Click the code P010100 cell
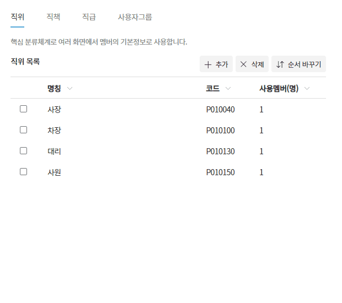This screenshot has height=303, width=342. tap(220, 131)
